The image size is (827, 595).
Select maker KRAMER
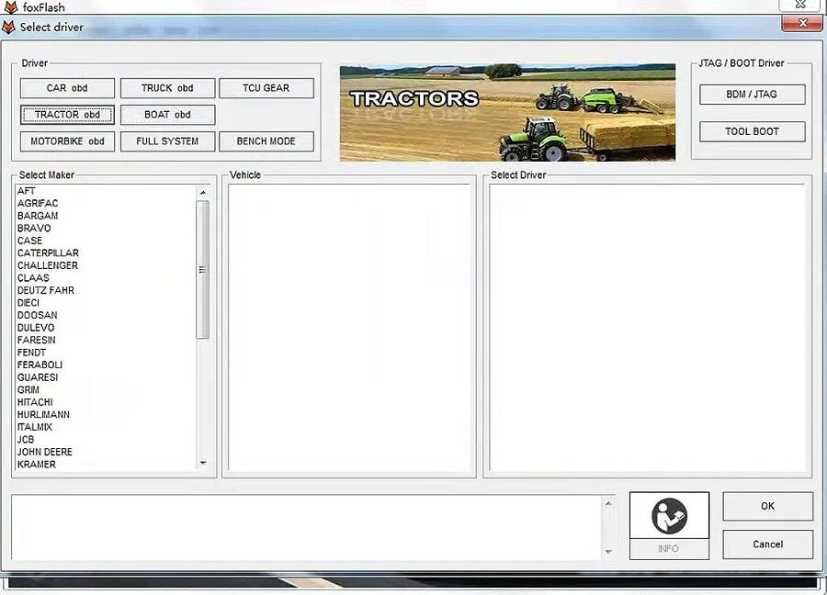click(x=37, y=465)
